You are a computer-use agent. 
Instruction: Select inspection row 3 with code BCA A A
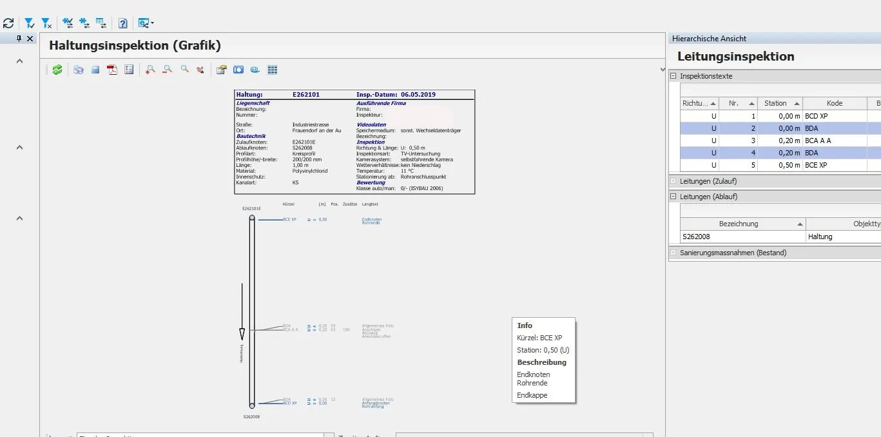(773, 141)
